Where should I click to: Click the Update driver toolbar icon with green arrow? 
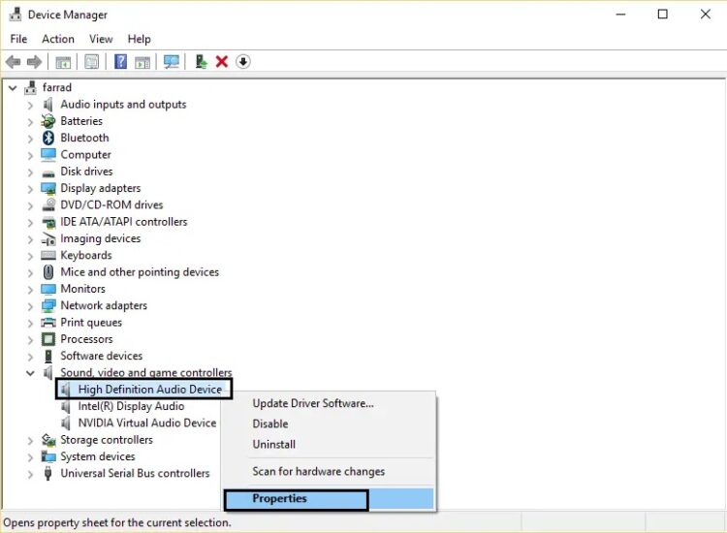point(201,62)
